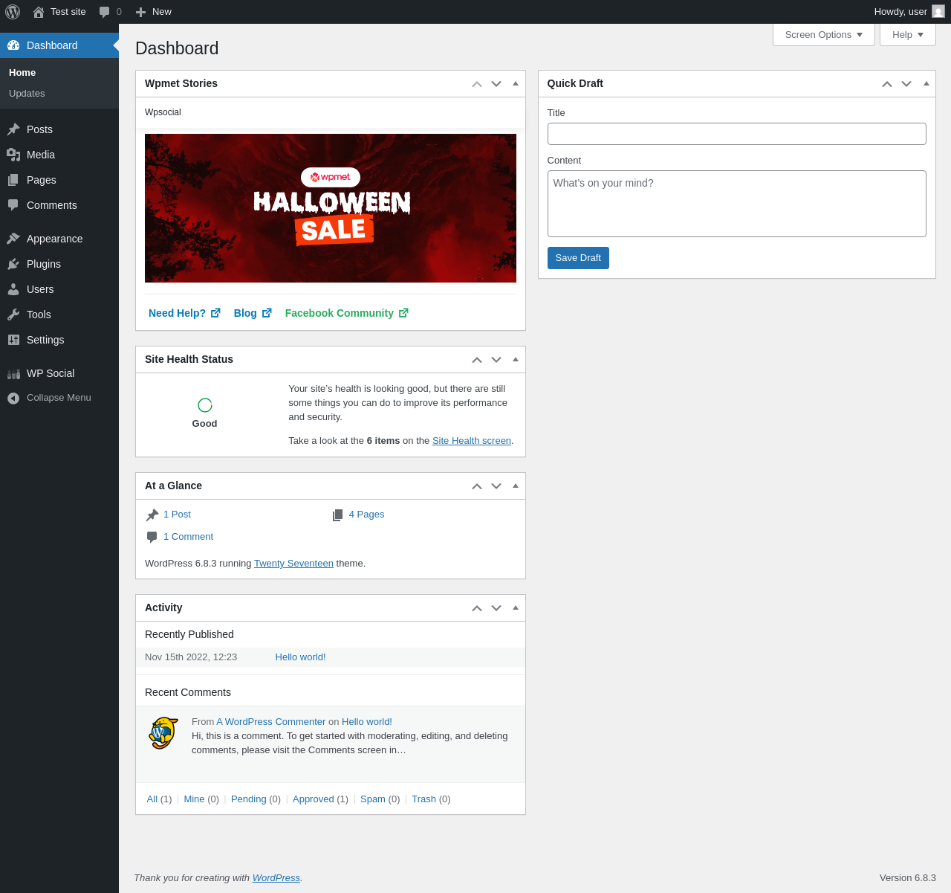Open the Pages menu item
The width and height of the screenshot is (951, 893).
coord(59,180)
